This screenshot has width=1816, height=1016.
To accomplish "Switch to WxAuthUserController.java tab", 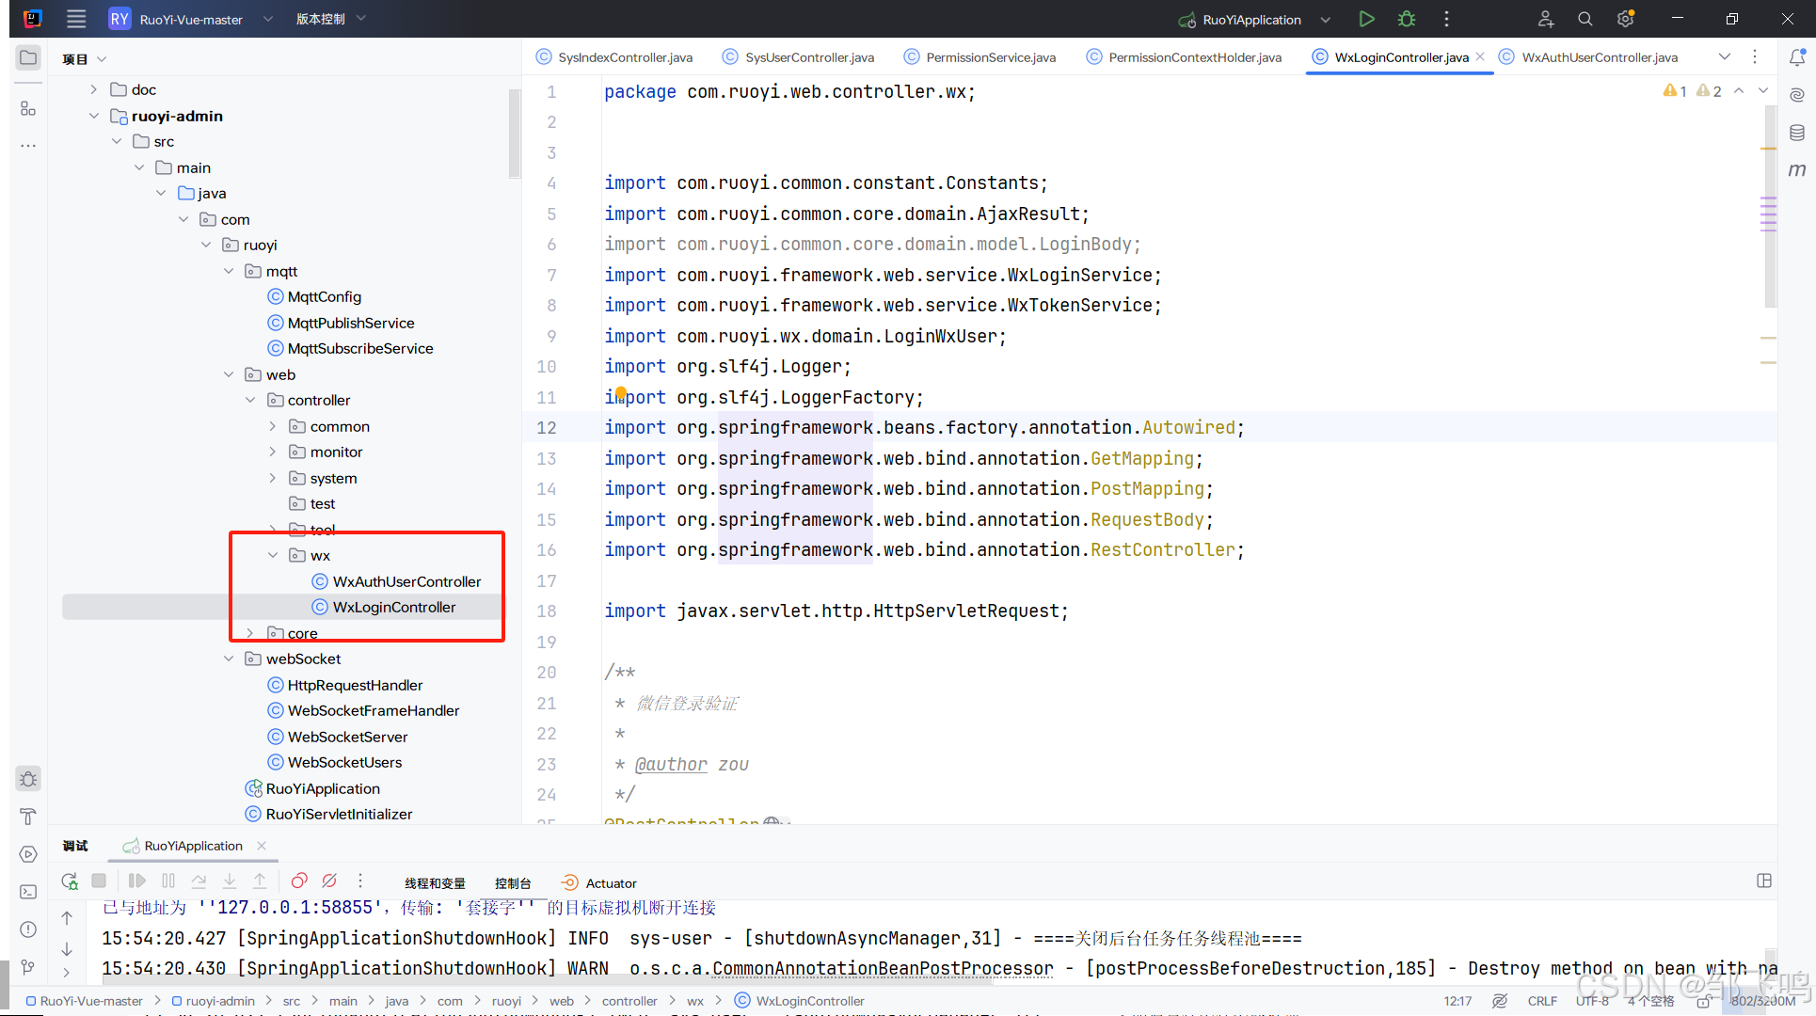I will [1589, 57].
